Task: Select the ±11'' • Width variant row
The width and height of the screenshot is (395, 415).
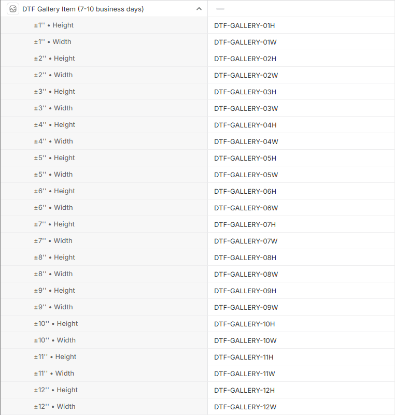Action: (54, 374)
